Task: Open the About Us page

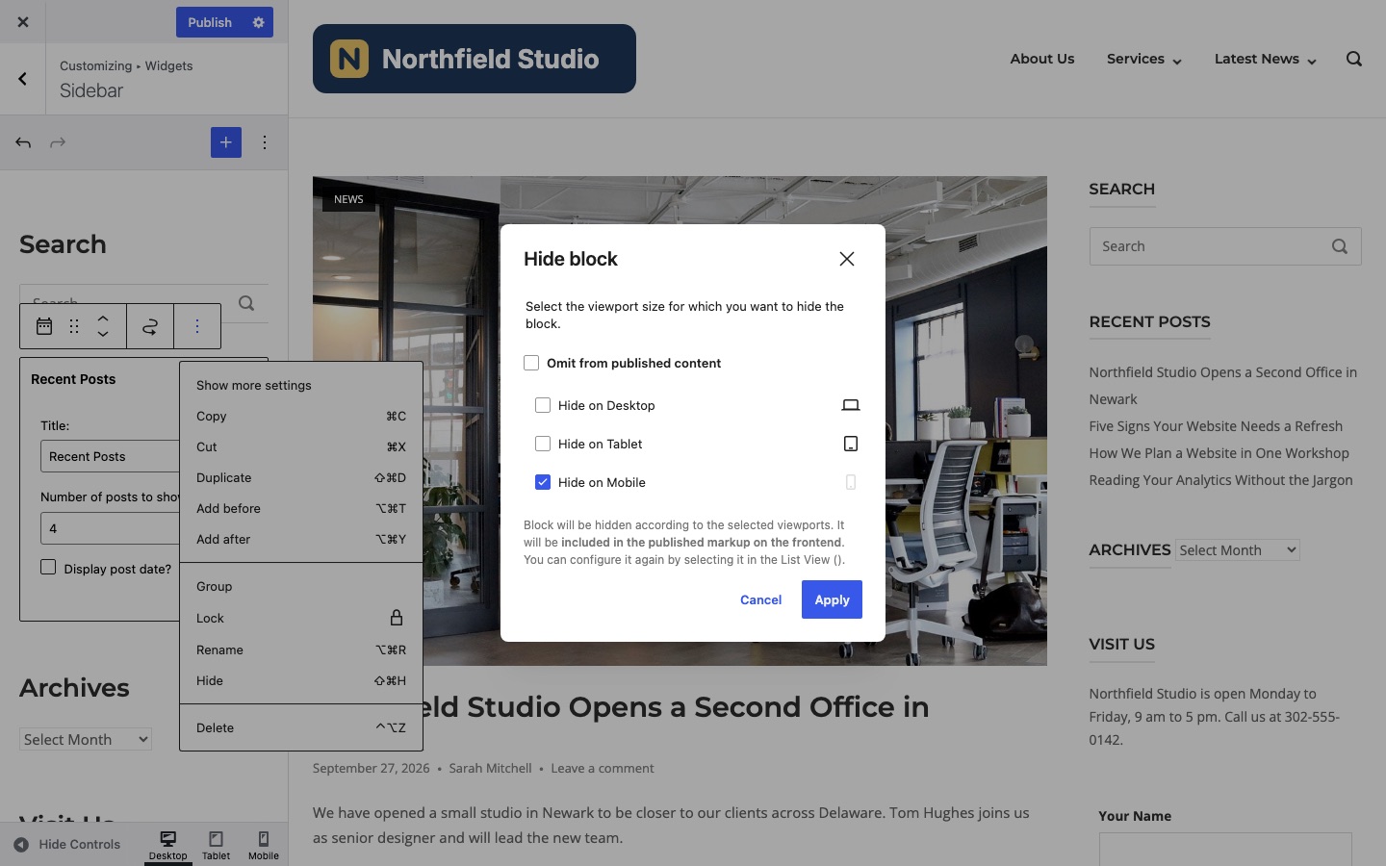Action: pos(1042,59)
